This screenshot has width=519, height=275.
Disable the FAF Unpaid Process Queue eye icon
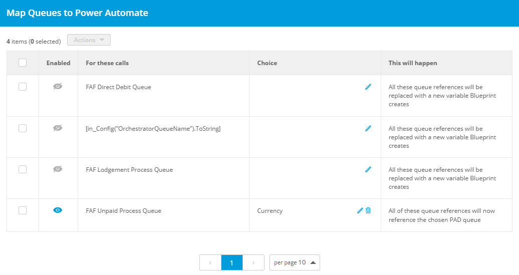58,210
